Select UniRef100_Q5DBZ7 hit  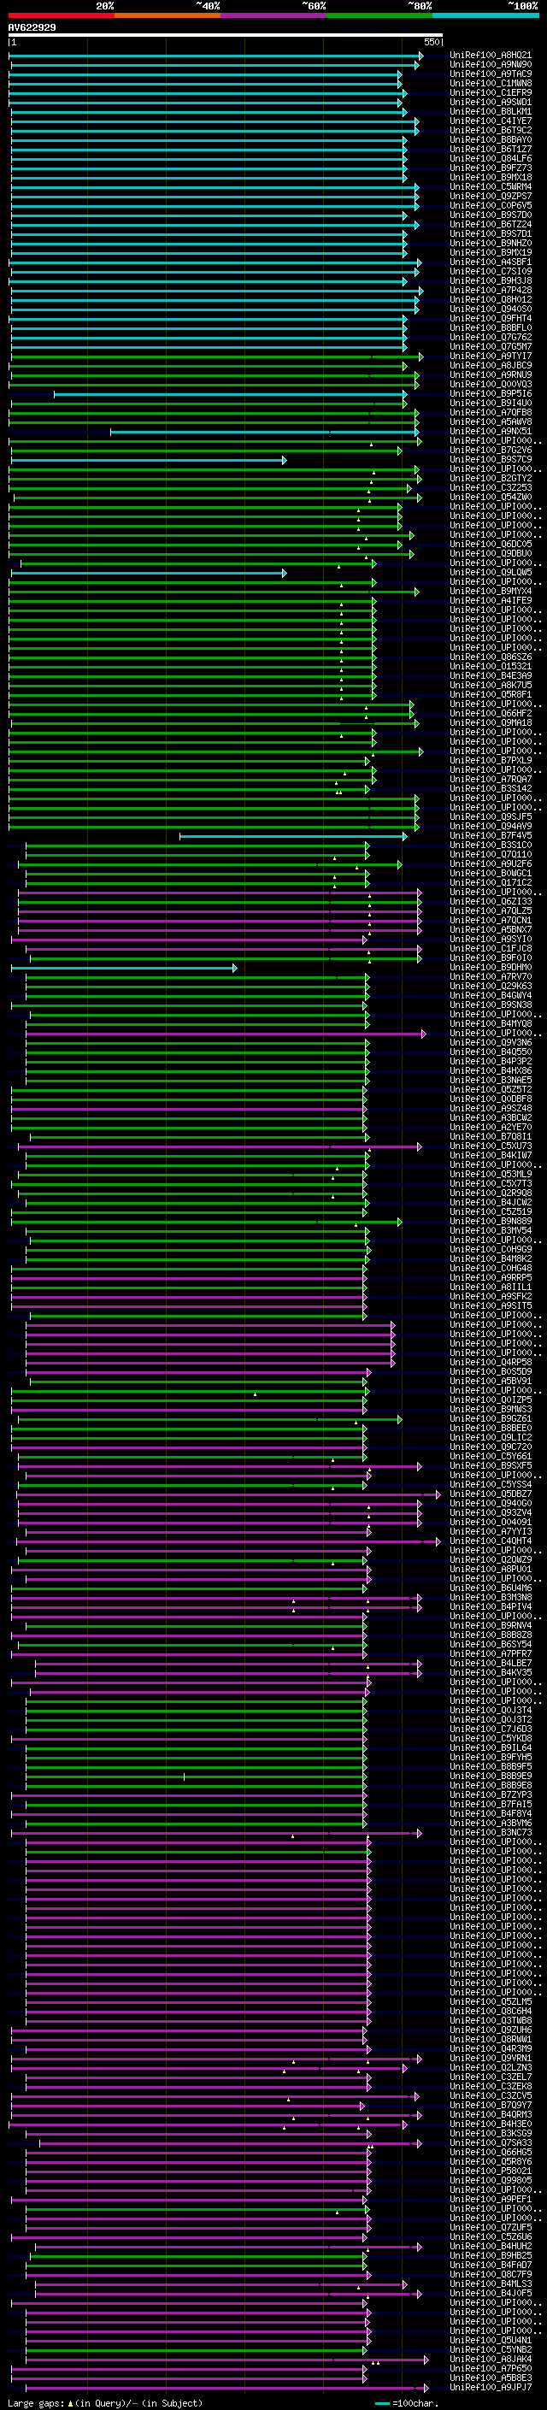click(x=491, y=1495)
